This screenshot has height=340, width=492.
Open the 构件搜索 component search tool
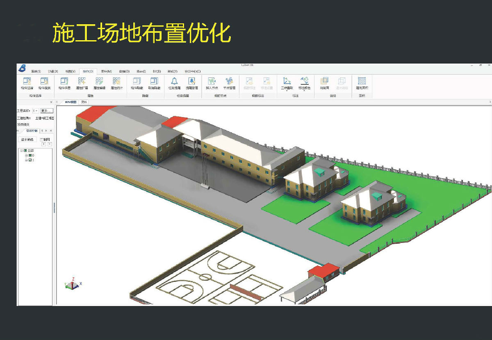(x=44, y=82)
